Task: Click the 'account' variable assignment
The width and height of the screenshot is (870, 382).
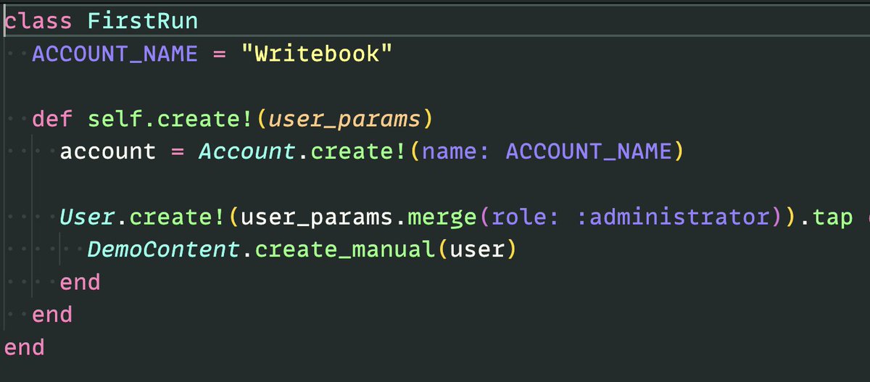Action: (x=108, y=151)
